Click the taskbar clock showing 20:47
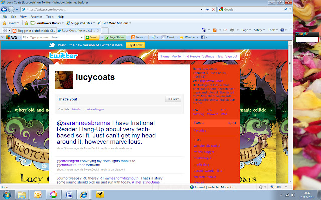 point(307,195)
